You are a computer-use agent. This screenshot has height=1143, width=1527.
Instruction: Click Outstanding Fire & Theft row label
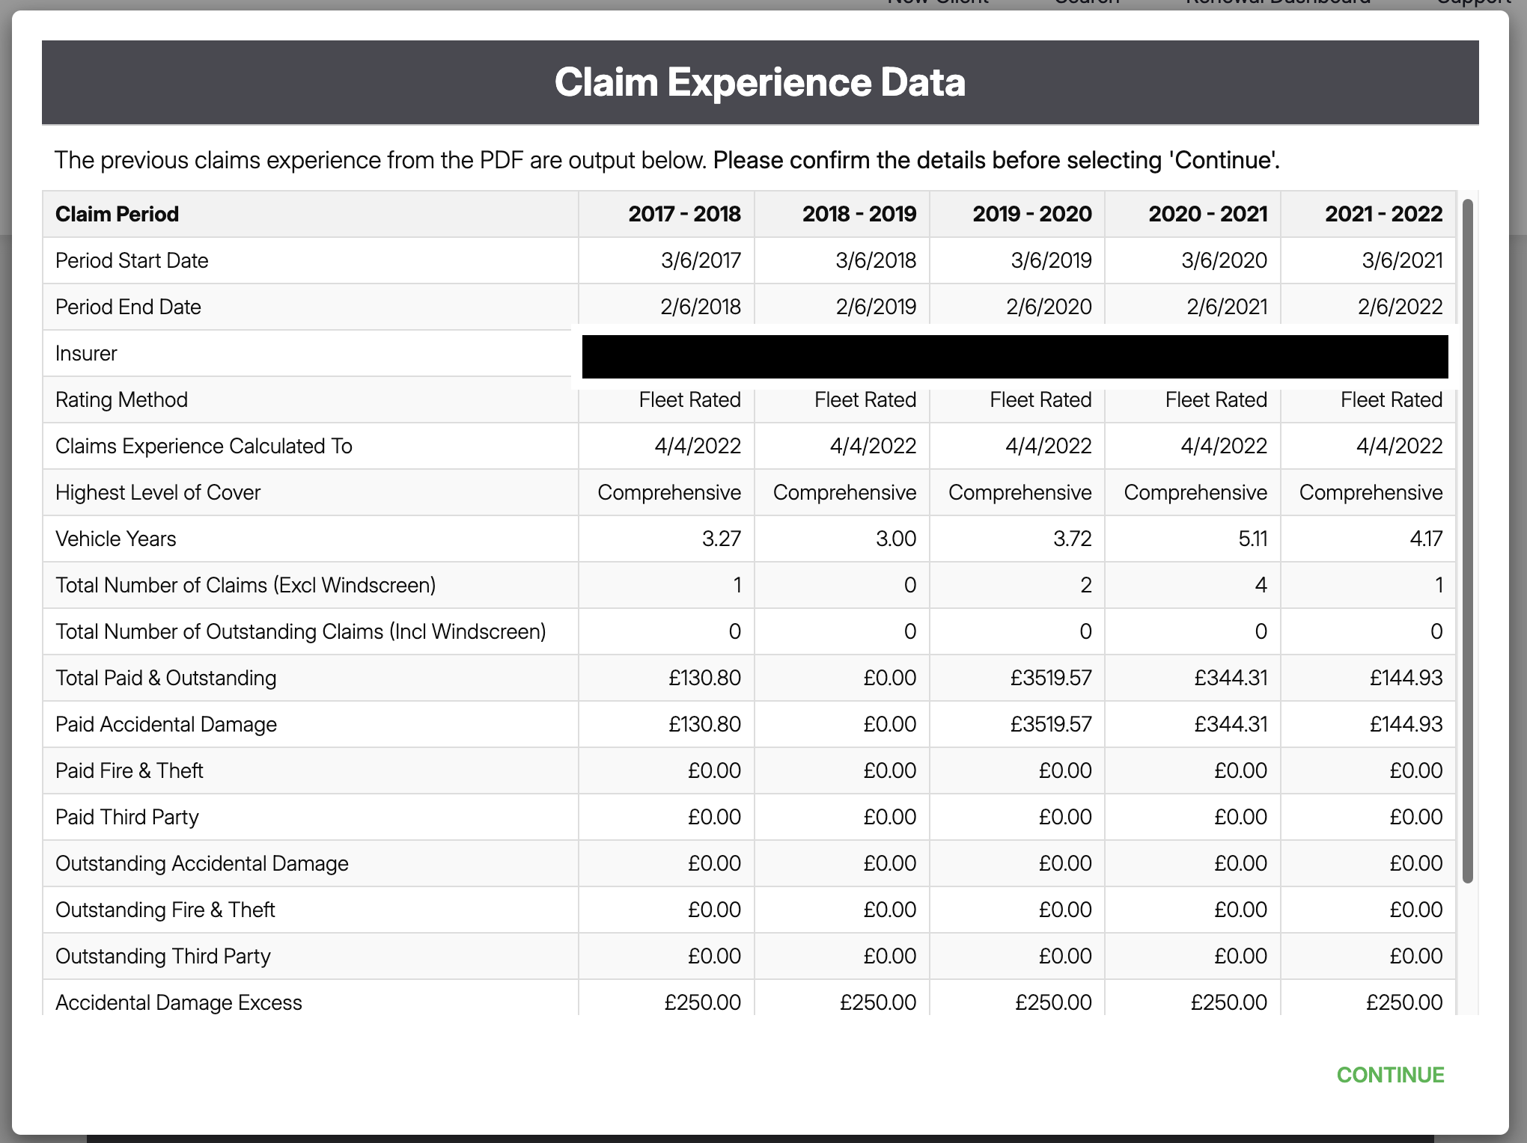click(165, 910)
